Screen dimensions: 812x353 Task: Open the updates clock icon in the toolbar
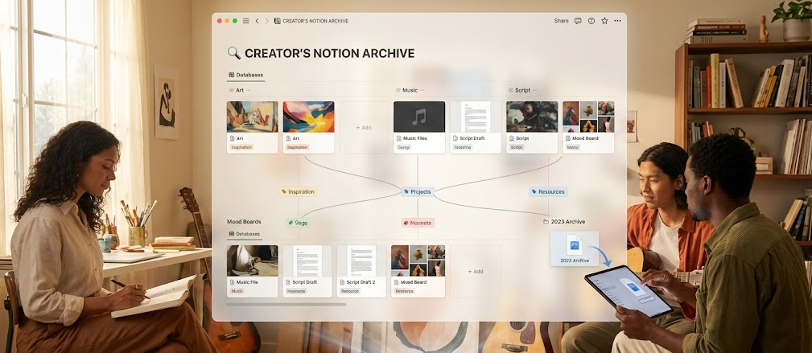(591, 21)
